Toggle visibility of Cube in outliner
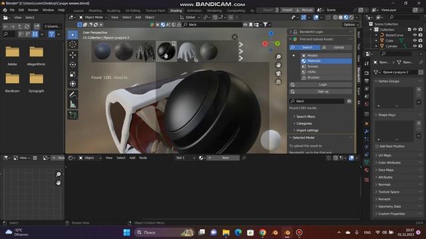The width and height of the screenshot is (426, 239). tap(415, 40)
